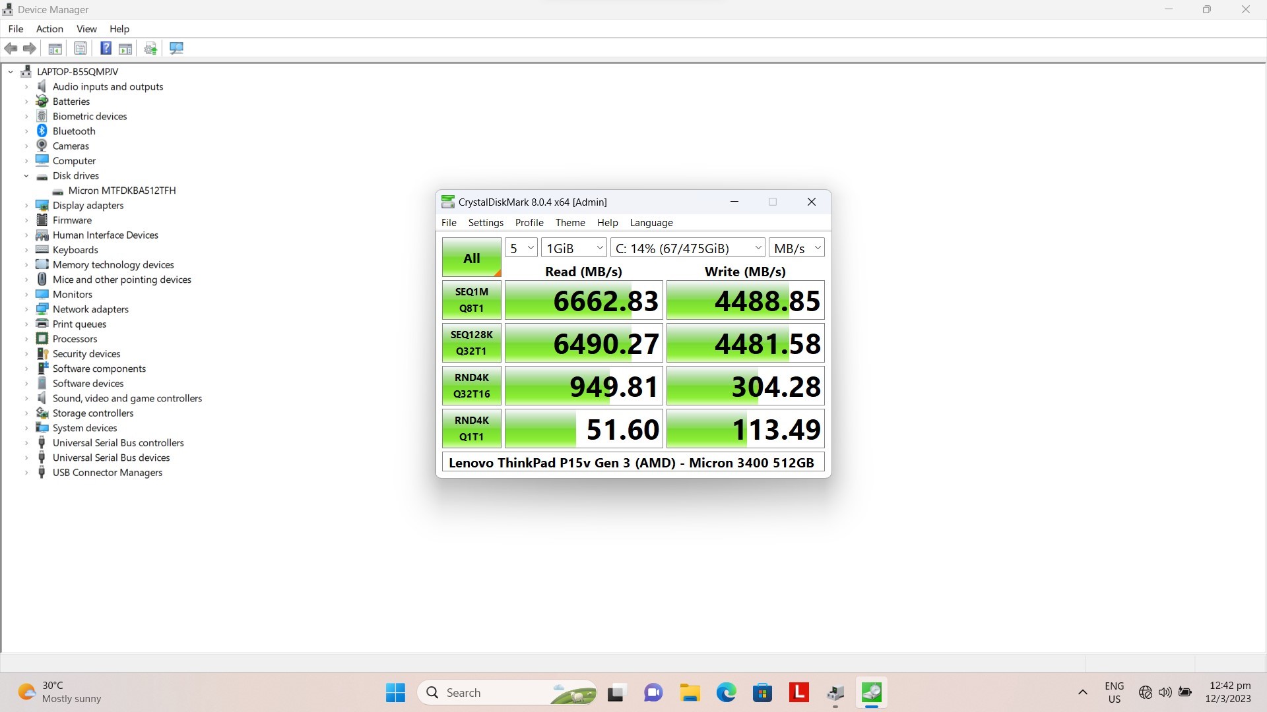Open Microsoft Edge from the taskbar

coord(727,692)
